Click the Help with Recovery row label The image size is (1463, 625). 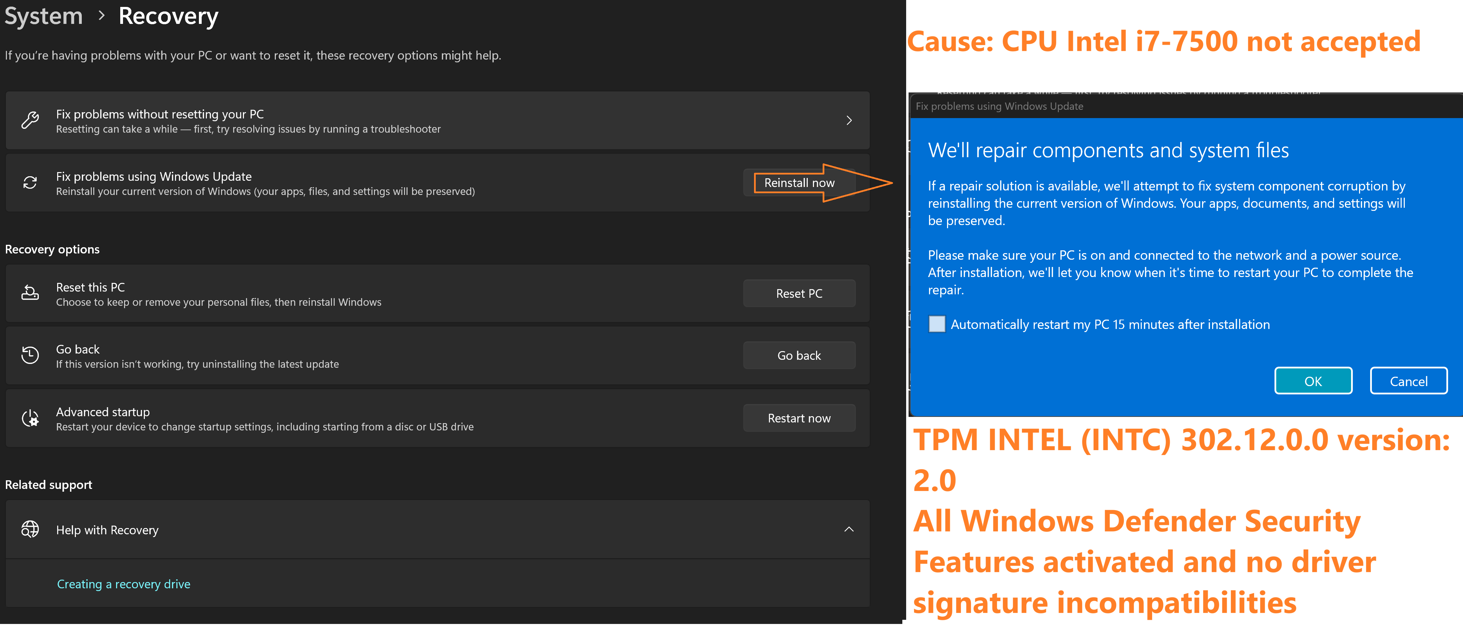click(107, 530)
